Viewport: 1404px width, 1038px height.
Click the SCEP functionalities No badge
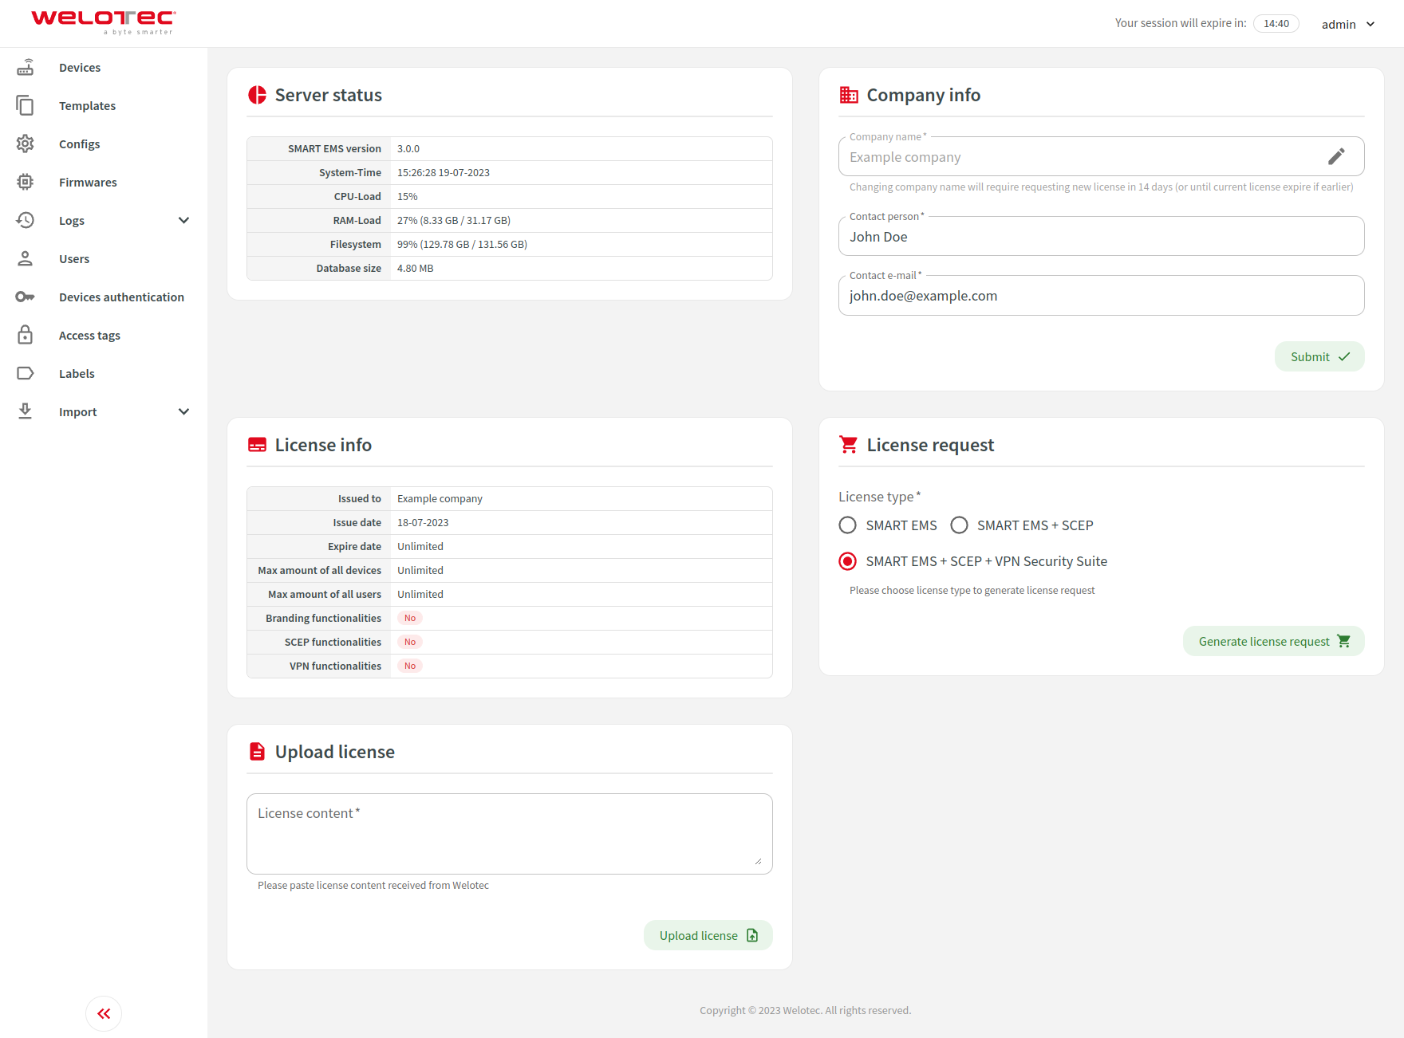coord(410,642)
